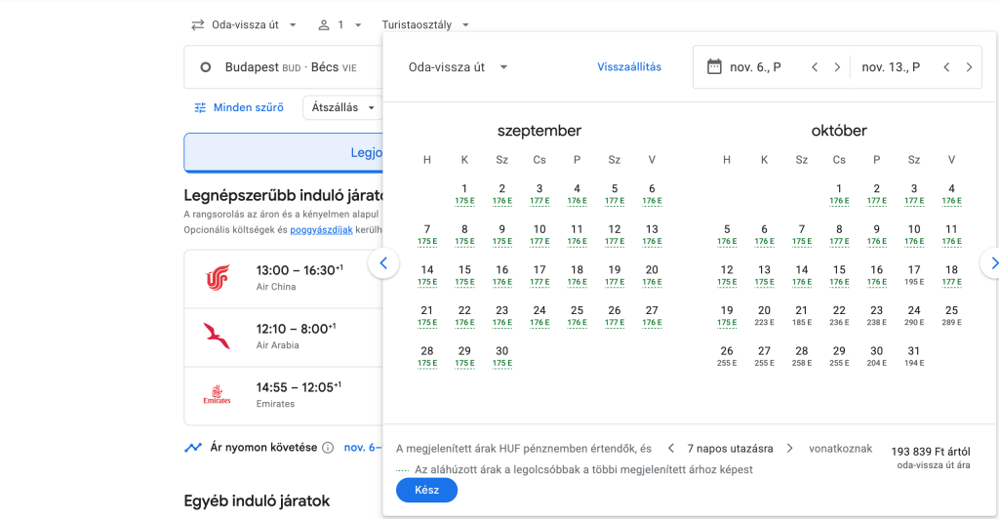Go to previous months with left arrow
Screen dimensions: 999x519
point(383,262)
